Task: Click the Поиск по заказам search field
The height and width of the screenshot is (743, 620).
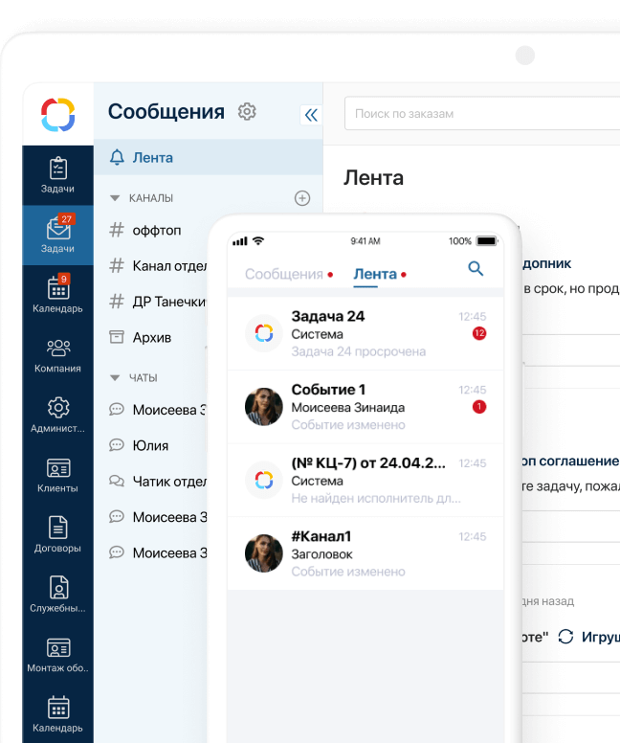Action: (x=482, y=113)
